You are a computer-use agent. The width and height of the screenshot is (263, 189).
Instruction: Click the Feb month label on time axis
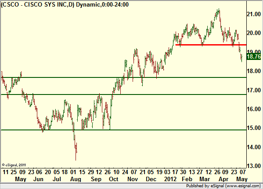tap(187, 179)
